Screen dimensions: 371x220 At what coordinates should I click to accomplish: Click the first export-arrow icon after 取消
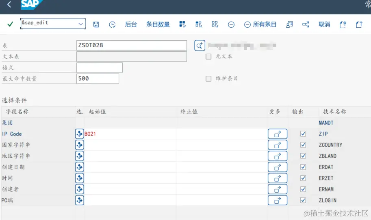pos(343,24)
